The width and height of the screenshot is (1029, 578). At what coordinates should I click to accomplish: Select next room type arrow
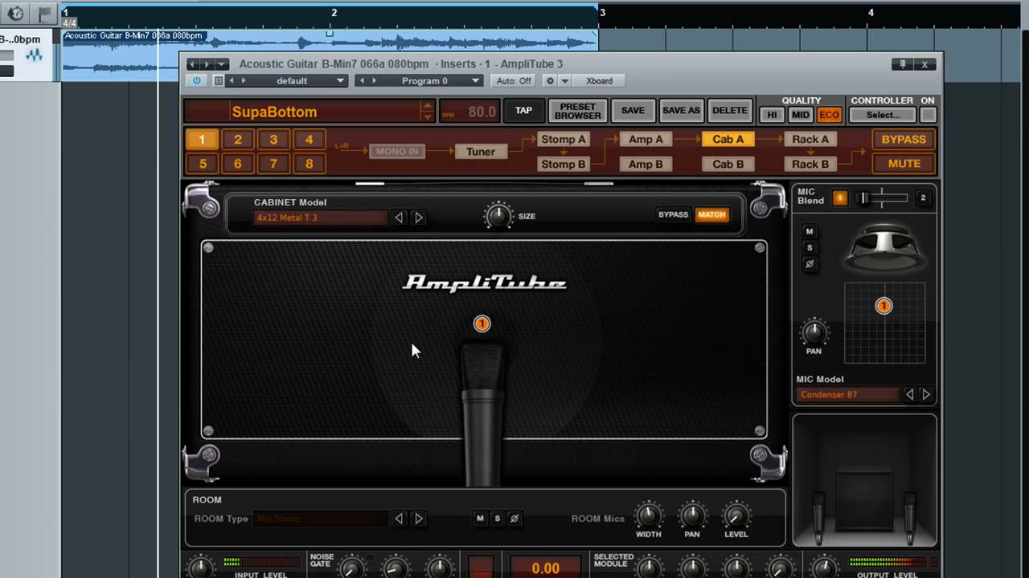click(x=418, y=519)
